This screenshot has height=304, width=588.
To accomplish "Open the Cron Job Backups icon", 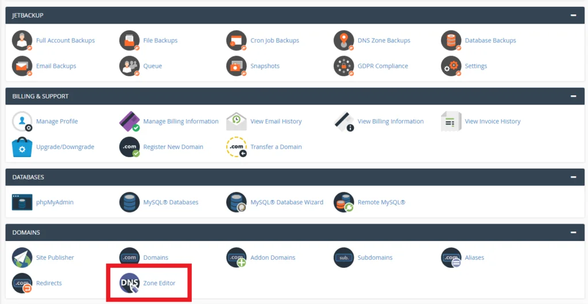I will (237, 40).
